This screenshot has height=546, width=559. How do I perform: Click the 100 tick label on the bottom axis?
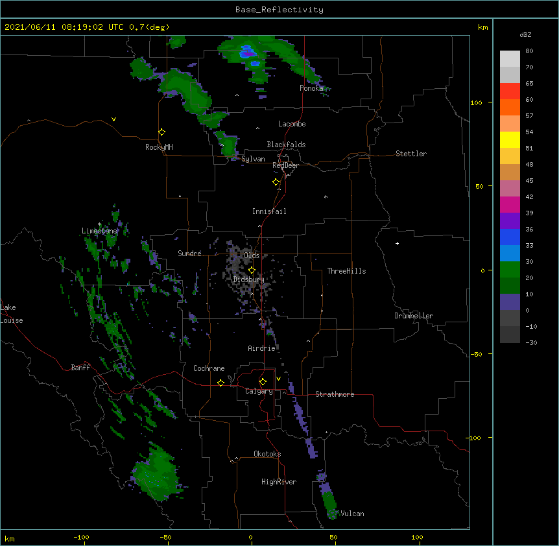pos(417,537)
